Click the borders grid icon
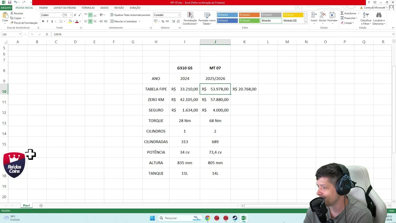 click(x=61, y=21)
